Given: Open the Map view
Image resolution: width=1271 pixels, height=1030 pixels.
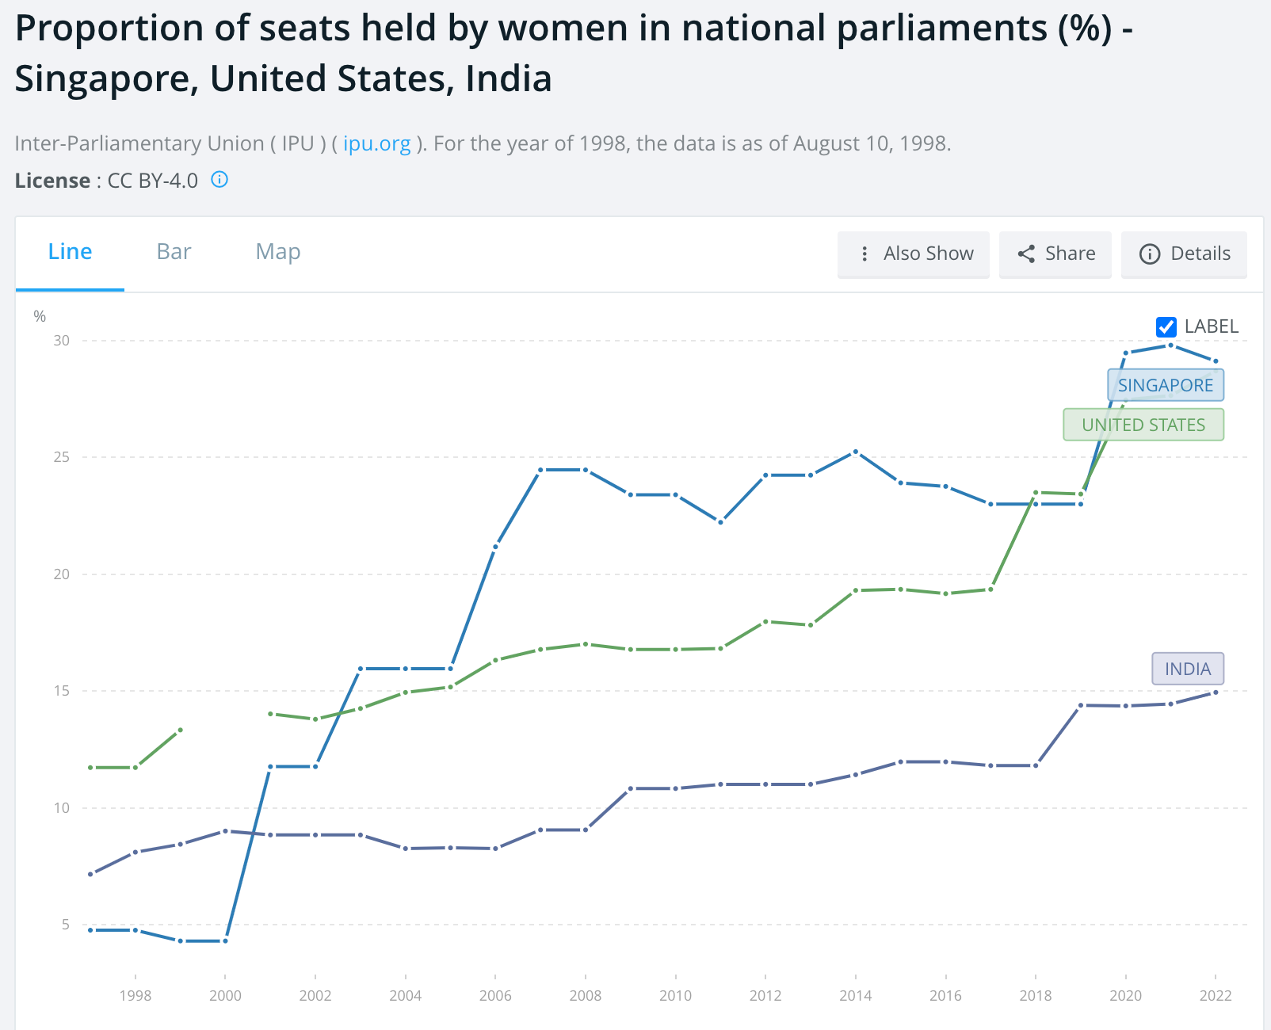Looking at the screenshot, I should click(x=277, y=251).
